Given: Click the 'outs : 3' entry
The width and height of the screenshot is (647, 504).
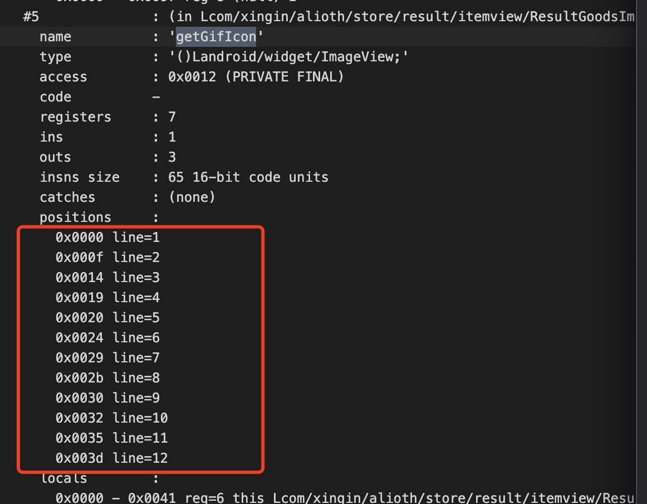Looking at the screenshot, I should click(x=106, y=157).
